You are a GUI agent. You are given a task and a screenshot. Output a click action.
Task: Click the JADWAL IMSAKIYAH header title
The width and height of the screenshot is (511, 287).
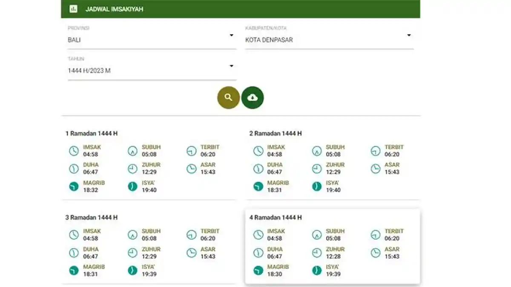[114, 9]
